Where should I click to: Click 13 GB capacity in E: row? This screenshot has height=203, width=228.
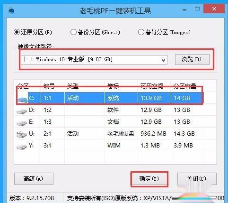pyautogui.click(x=182, y=122)
